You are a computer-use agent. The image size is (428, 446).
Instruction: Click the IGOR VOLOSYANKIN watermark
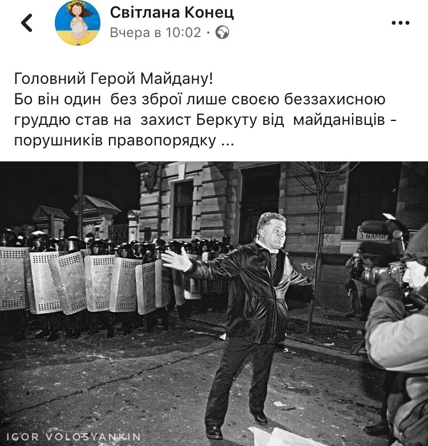pos(74,437)
